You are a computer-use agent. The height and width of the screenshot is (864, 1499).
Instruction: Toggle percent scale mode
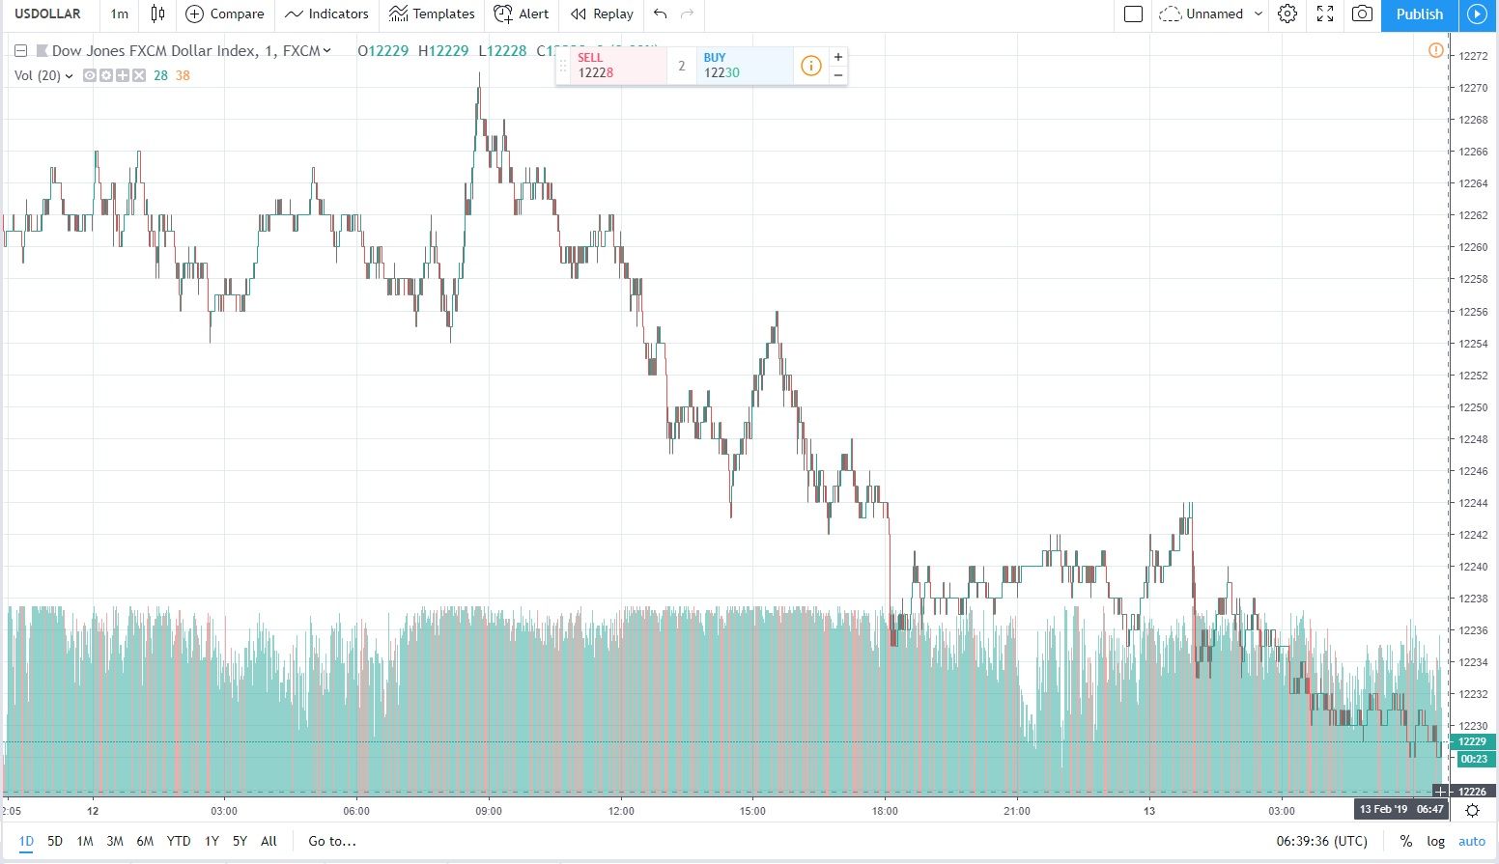click(x=1406, y=841)
